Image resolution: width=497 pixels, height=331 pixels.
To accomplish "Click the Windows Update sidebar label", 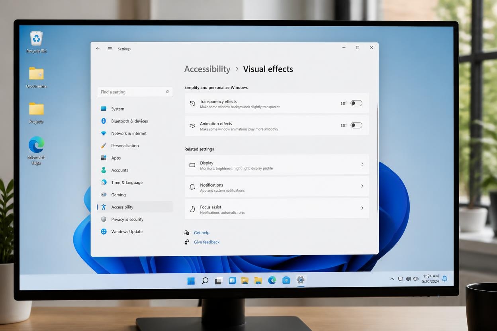I will coord(127,232).
